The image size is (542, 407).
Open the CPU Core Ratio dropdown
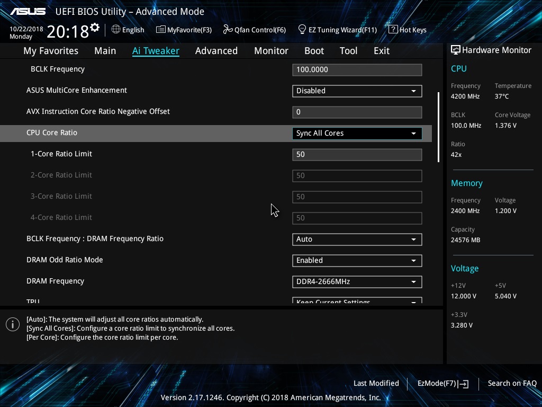(x=357, y=133)
